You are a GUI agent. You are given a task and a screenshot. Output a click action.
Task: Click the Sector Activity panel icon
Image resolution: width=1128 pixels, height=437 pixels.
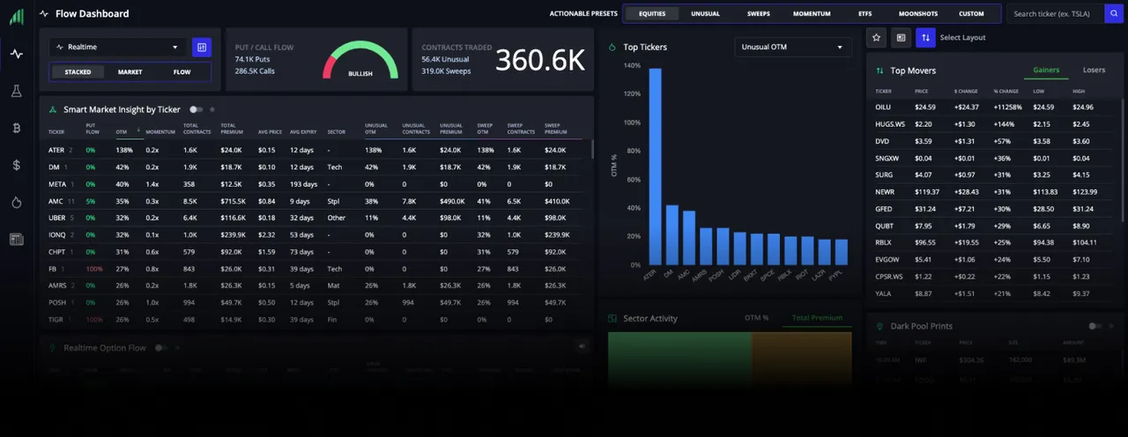(x=612, y=318)
